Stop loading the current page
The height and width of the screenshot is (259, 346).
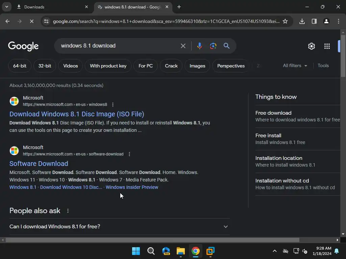31,21
